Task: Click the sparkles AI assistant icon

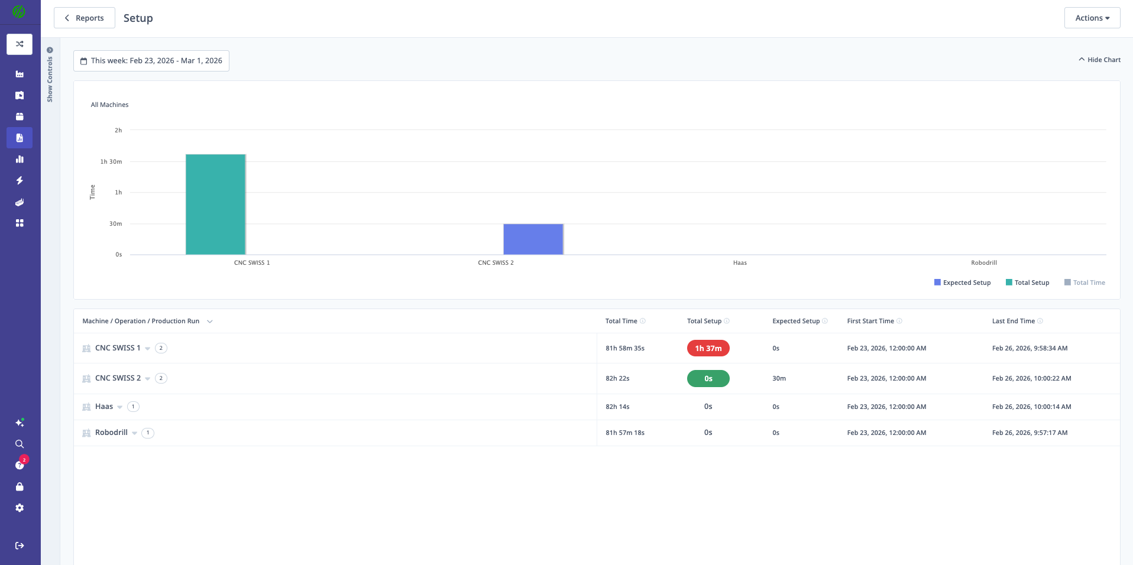Action: pos(20,423)
